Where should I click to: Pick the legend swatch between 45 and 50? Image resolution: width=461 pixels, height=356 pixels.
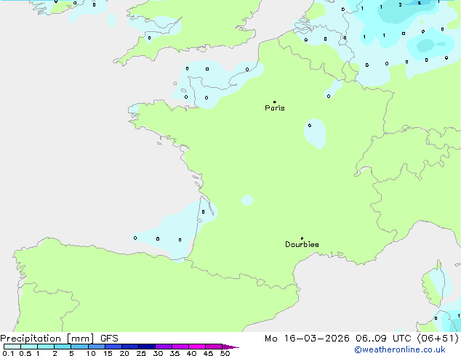214,347
